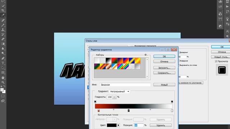Select the Eraser tool

(3, 39)
